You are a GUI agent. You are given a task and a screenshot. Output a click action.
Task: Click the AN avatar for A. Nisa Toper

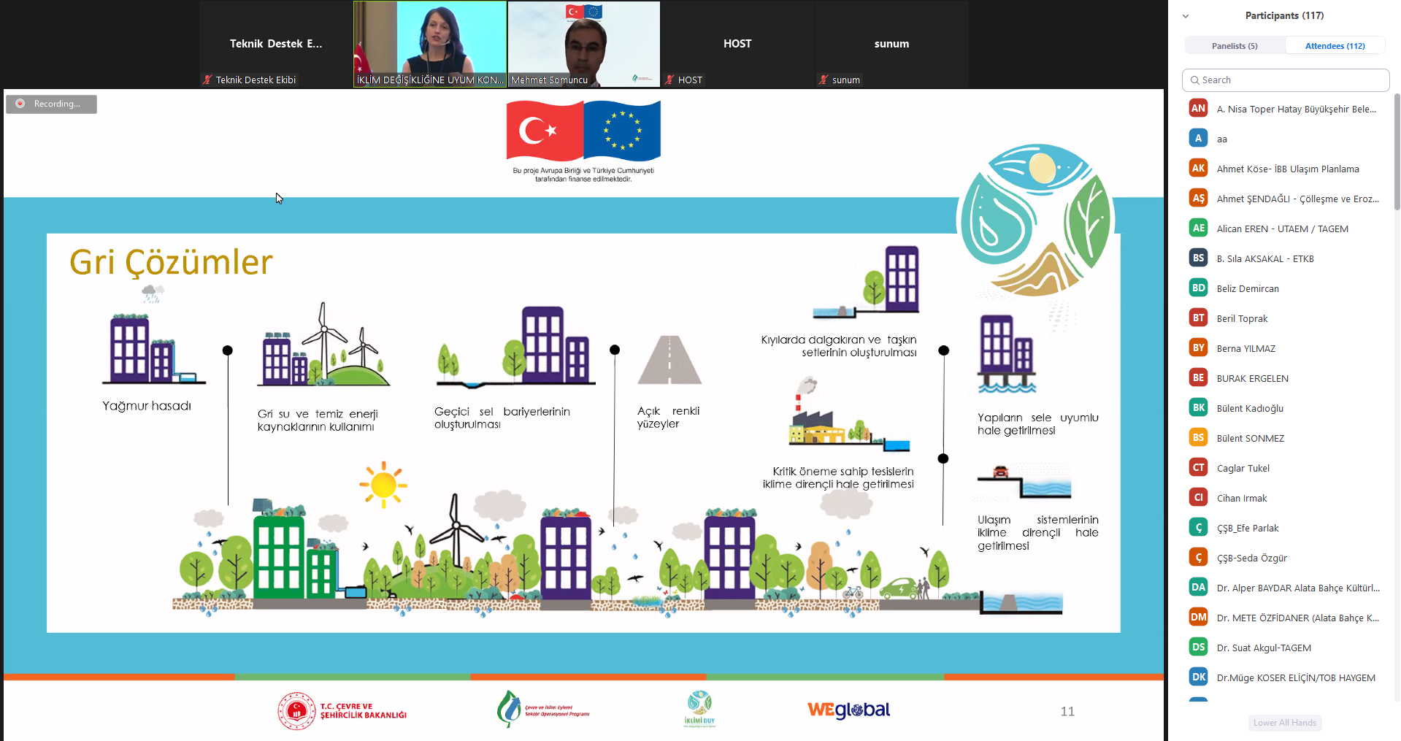pos(1198,109)
